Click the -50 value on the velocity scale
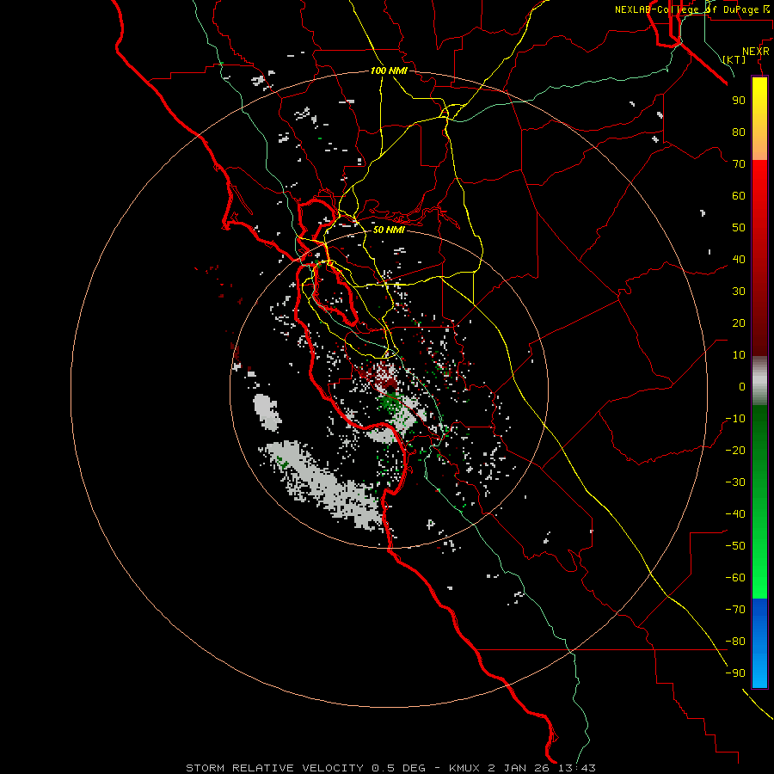This screenshot has width=774, height=774. (x=735, y=546)
